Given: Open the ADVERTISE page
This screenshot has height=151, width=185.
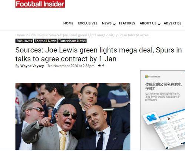Looking at the screenshot, I should coord(172,23).
